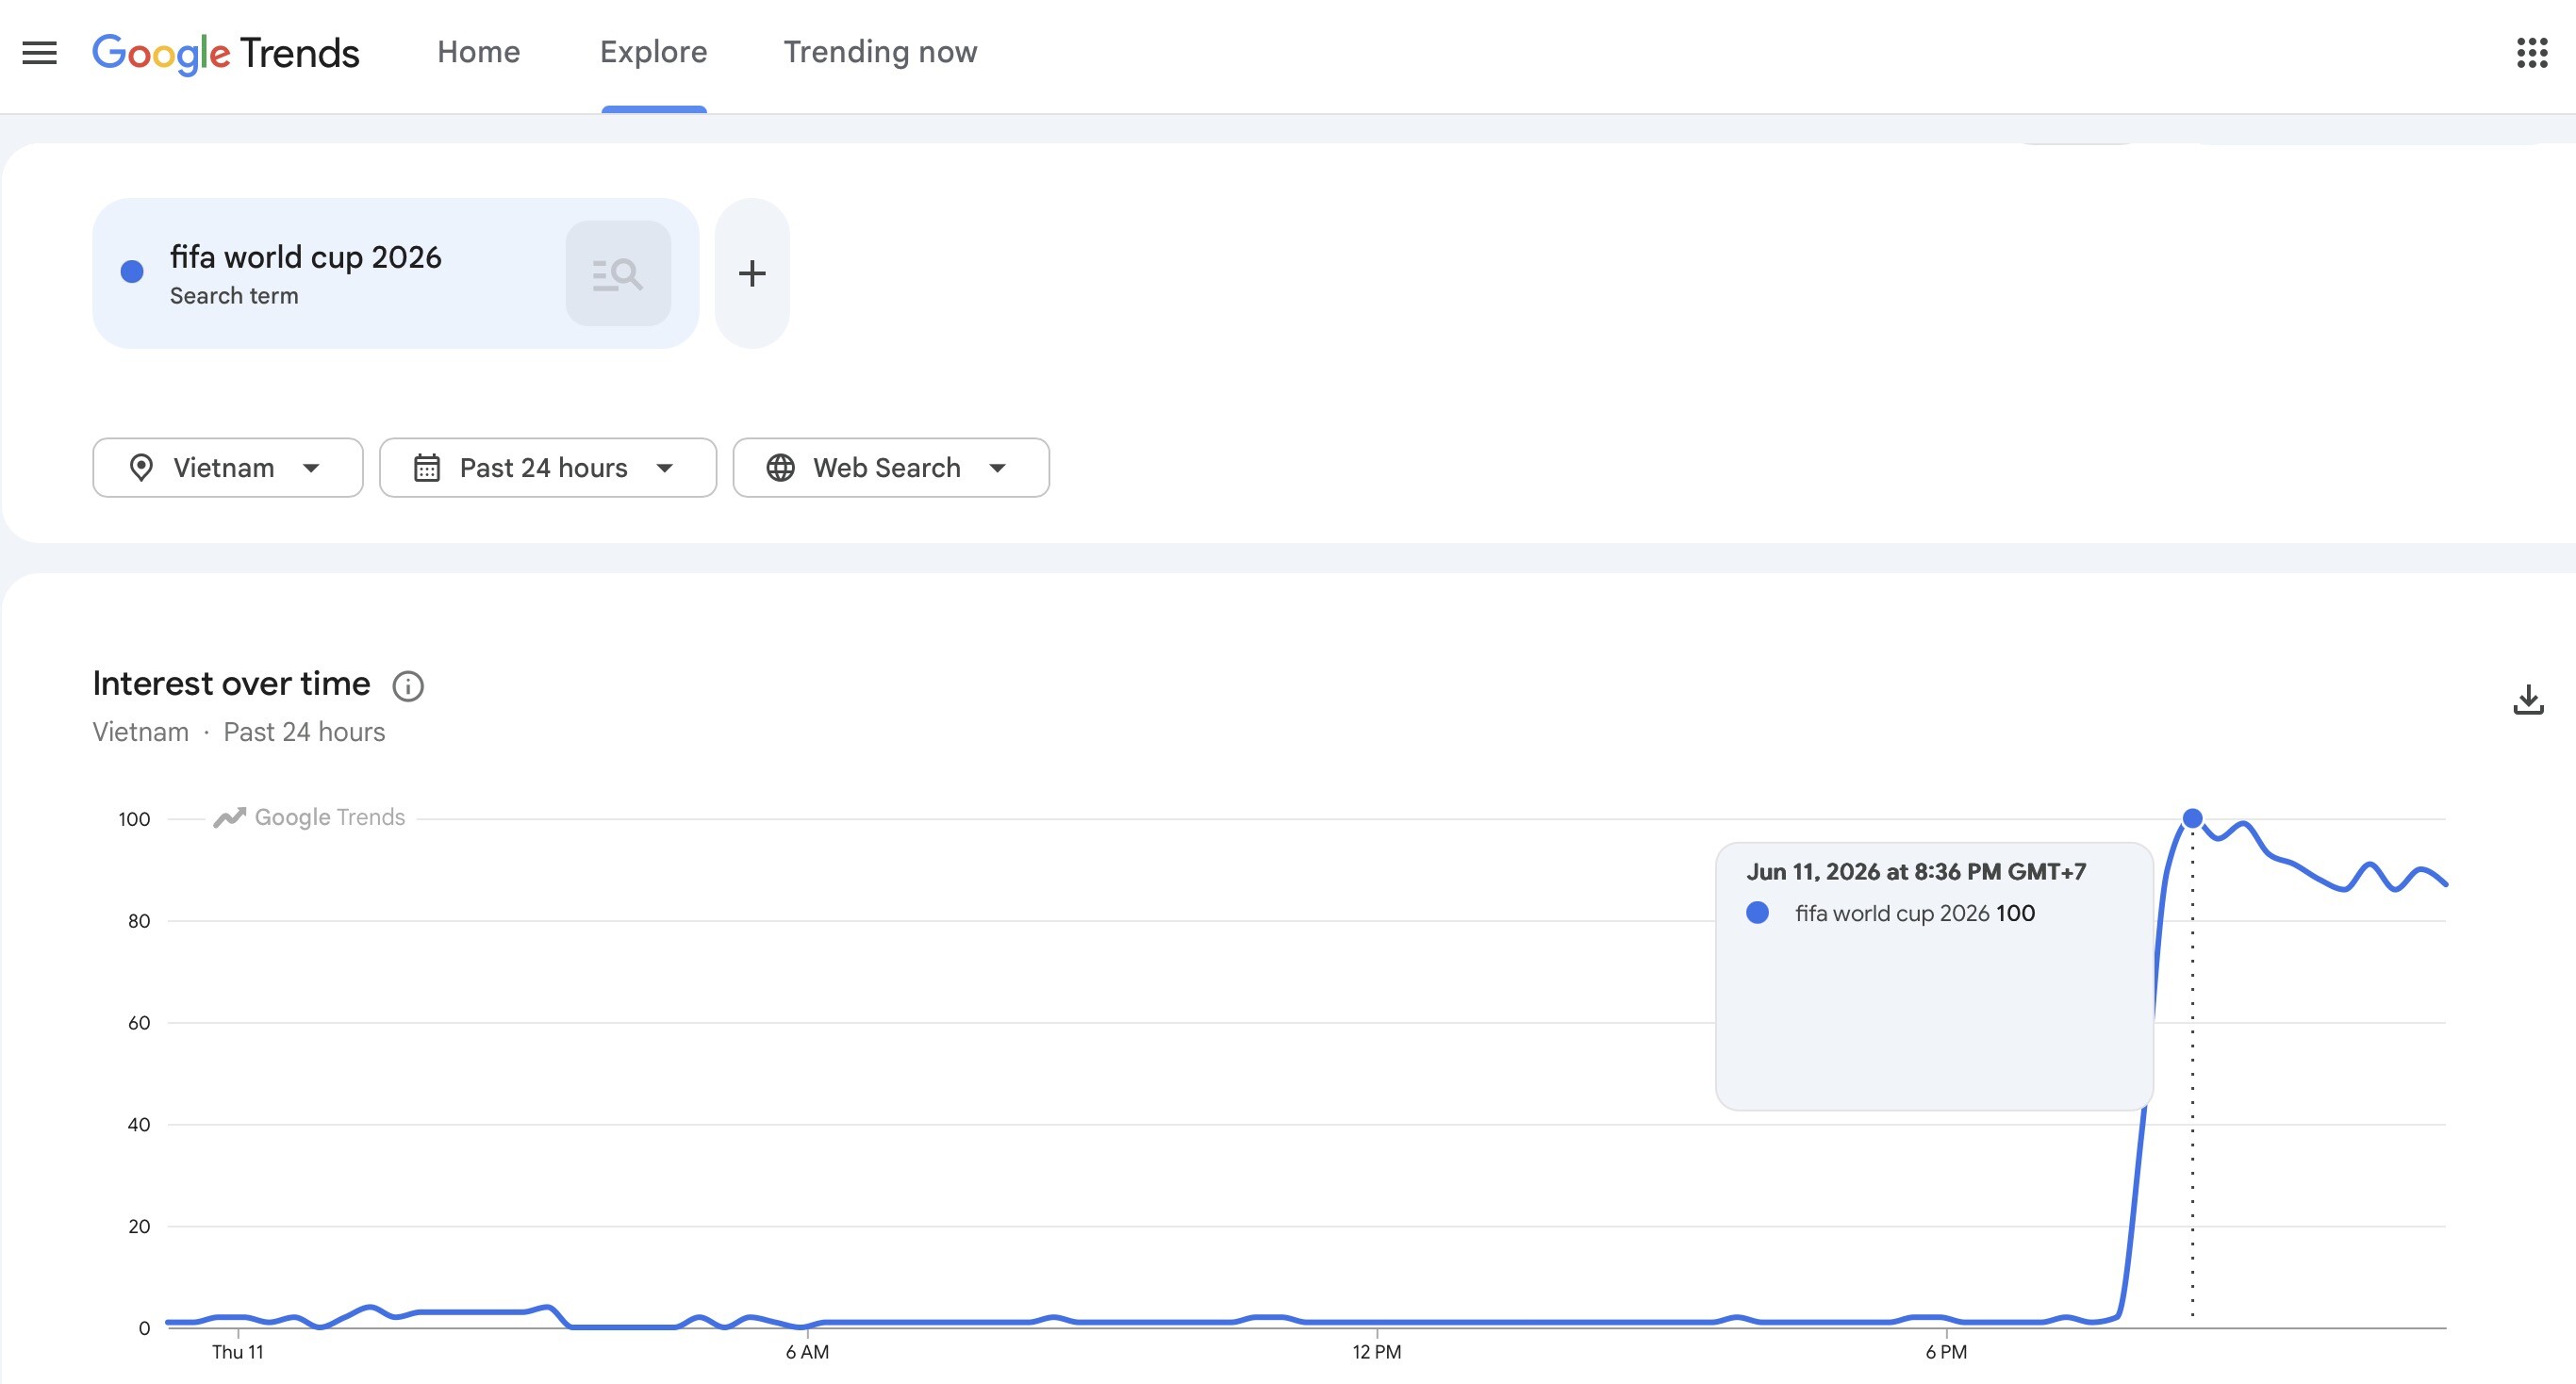Image resolution: width=2576 pixels, height=1384 pixels.
Task: Add a comparison term with plus button
Action: click(752, 273)
